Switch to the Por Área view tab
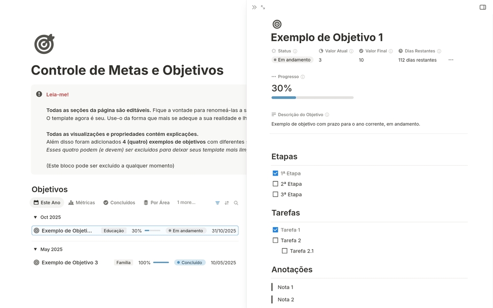Screen dimensions: 493x308 click(x=156, y=203)
